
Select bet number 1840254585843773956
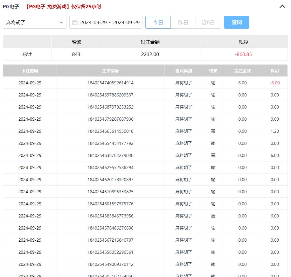pos(110,216)
